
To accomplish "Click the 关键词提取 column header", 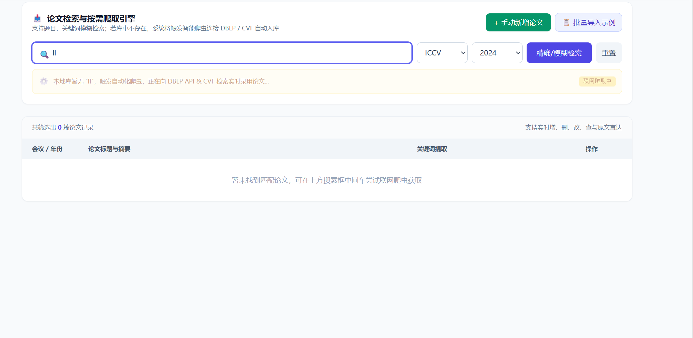I will (432, 149).
